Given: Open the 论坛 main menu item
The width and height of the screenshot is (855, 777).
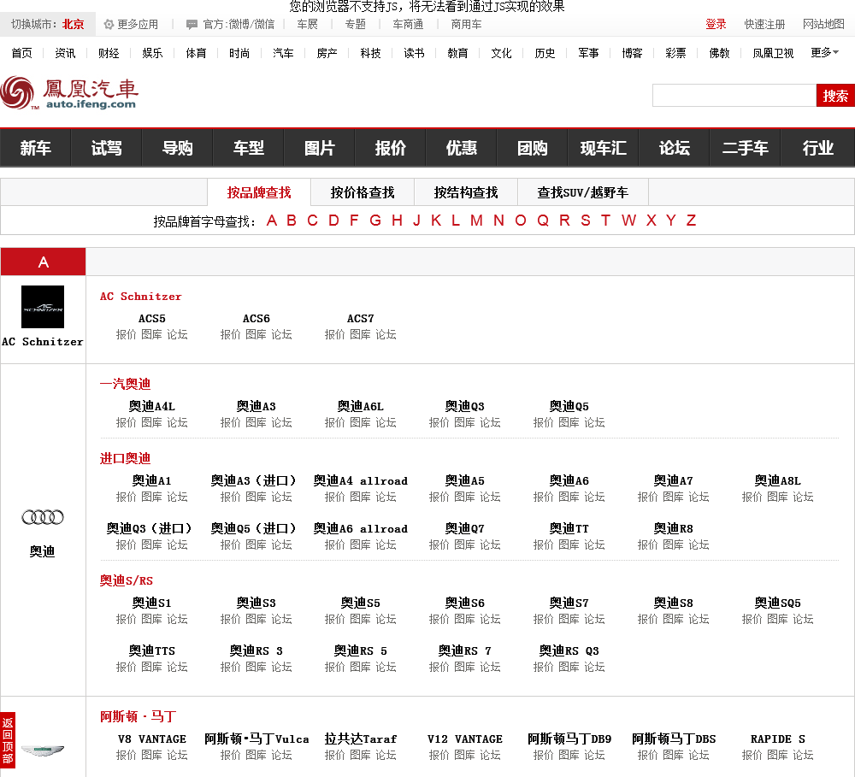Looking at the screenshot, I should [x=675, y=148].
